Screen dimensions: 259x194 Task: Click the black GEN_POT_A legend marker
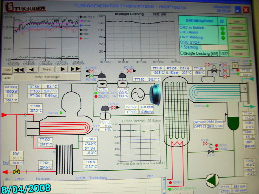[80, 17]
